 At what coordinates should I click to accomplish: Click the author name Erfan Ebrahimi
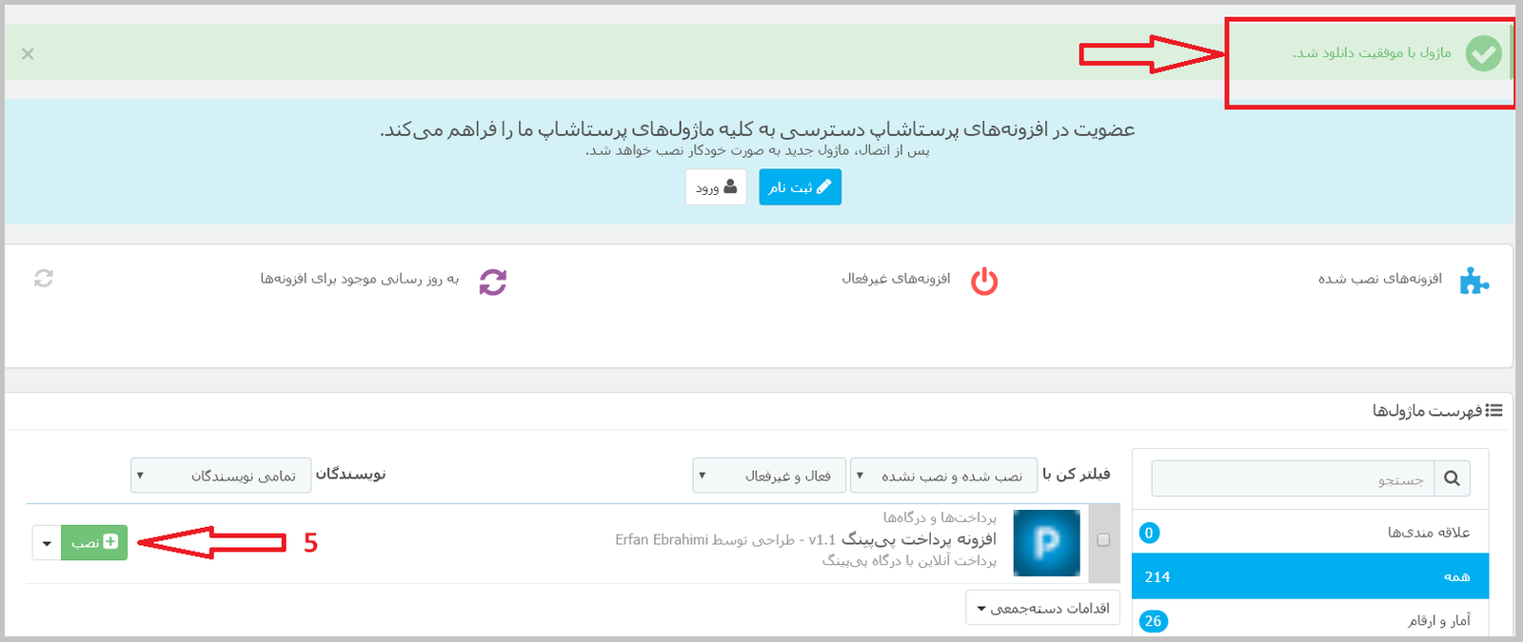click(662, 539)
